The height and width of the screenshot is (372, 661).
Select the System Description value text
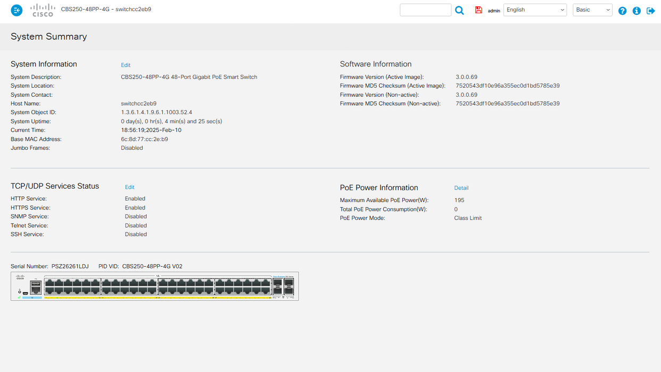pyautogui.click(x=189, y=77)
